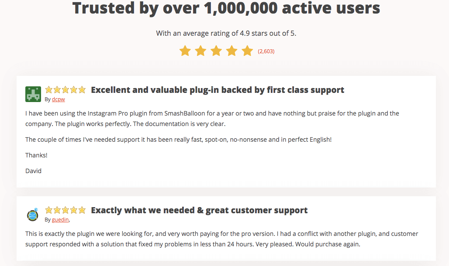449x266 pixels.
Task: Open the guedin author profile link
Action: (60, 220)
